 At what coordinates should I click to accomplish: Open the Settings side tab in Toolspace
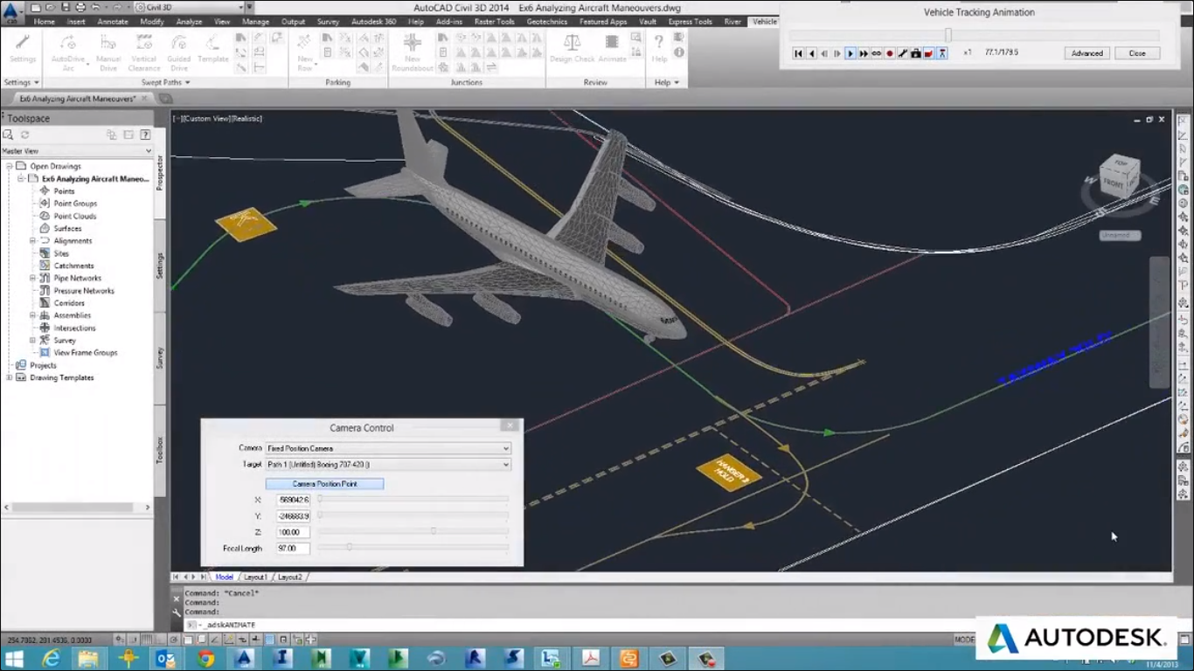pos(160,266)
